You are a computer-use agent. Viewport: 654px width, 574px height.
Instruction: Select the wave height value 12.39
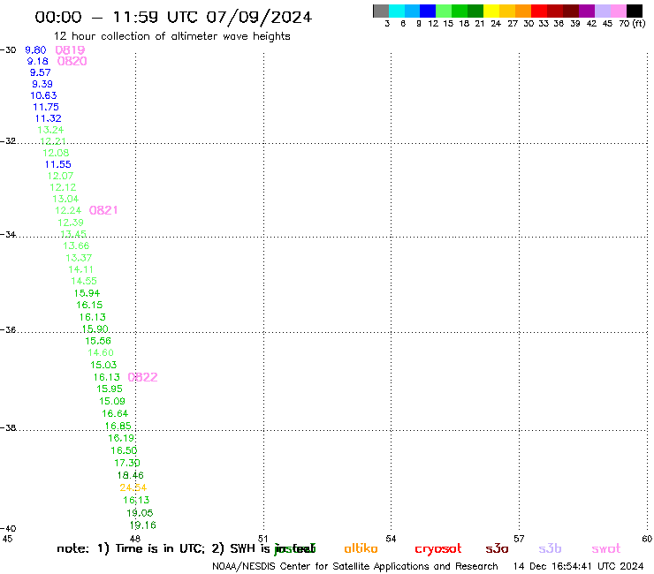[x=71, y=223]
